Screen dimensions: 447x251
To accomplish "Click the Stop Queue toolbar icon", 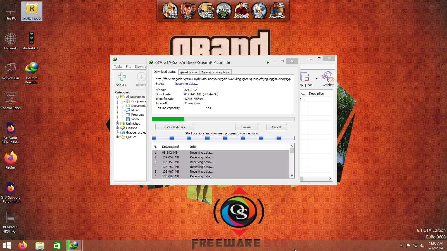I will (x=306, y=79).
